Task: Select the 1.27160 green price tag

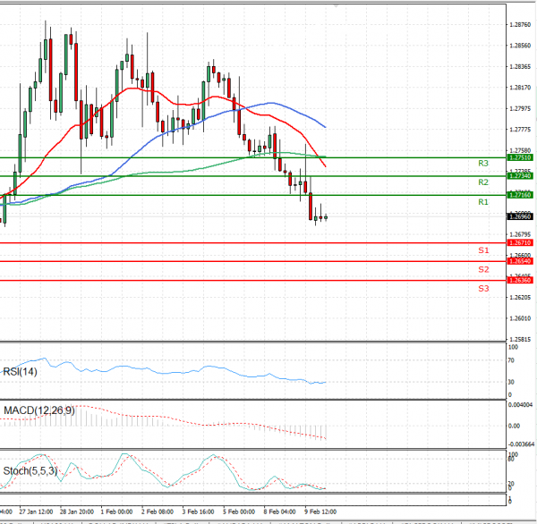Action: click(x=520, y=195)
